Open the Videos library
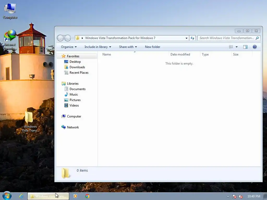 74,105
